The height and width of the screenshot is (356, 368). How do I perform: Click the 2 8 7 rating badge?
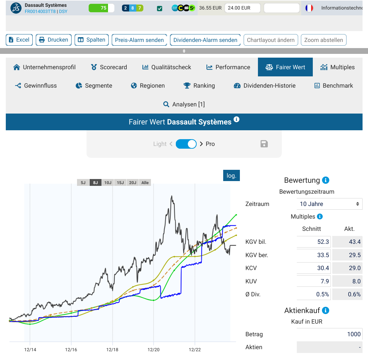tap(133, 8)
